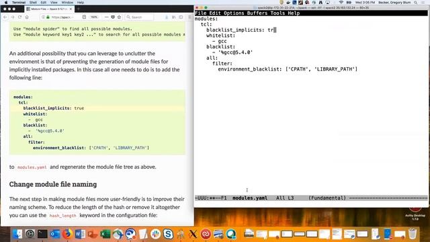Reset the 150% zoom level badge
430x242 pixels.
(94, 17)
